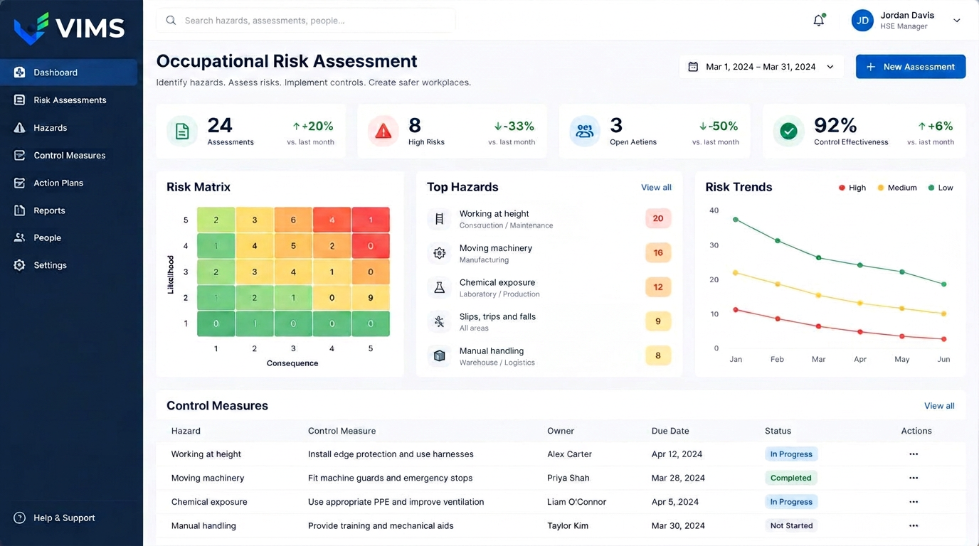Screen dimensions: 979x546
Task: Open the actions menu for the Moving machinery row
Action: tap(914, 478)
